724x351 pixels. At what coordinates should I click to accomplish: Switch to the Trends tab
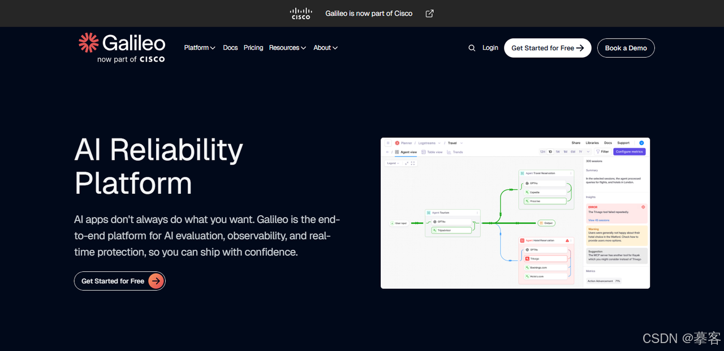pyautogui.click(x=455, y=152)
